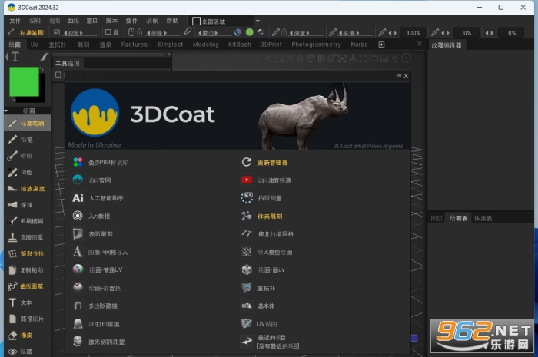Toggle the 反 invert checkbox
This screenshot has height=357, width=538.
tap(108, 32)
